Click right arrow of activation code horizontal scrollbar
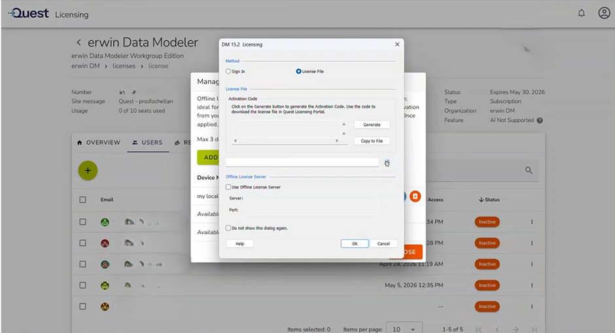Image resolution: width=615 pixels, height=333 pixels. coord(336,141)
